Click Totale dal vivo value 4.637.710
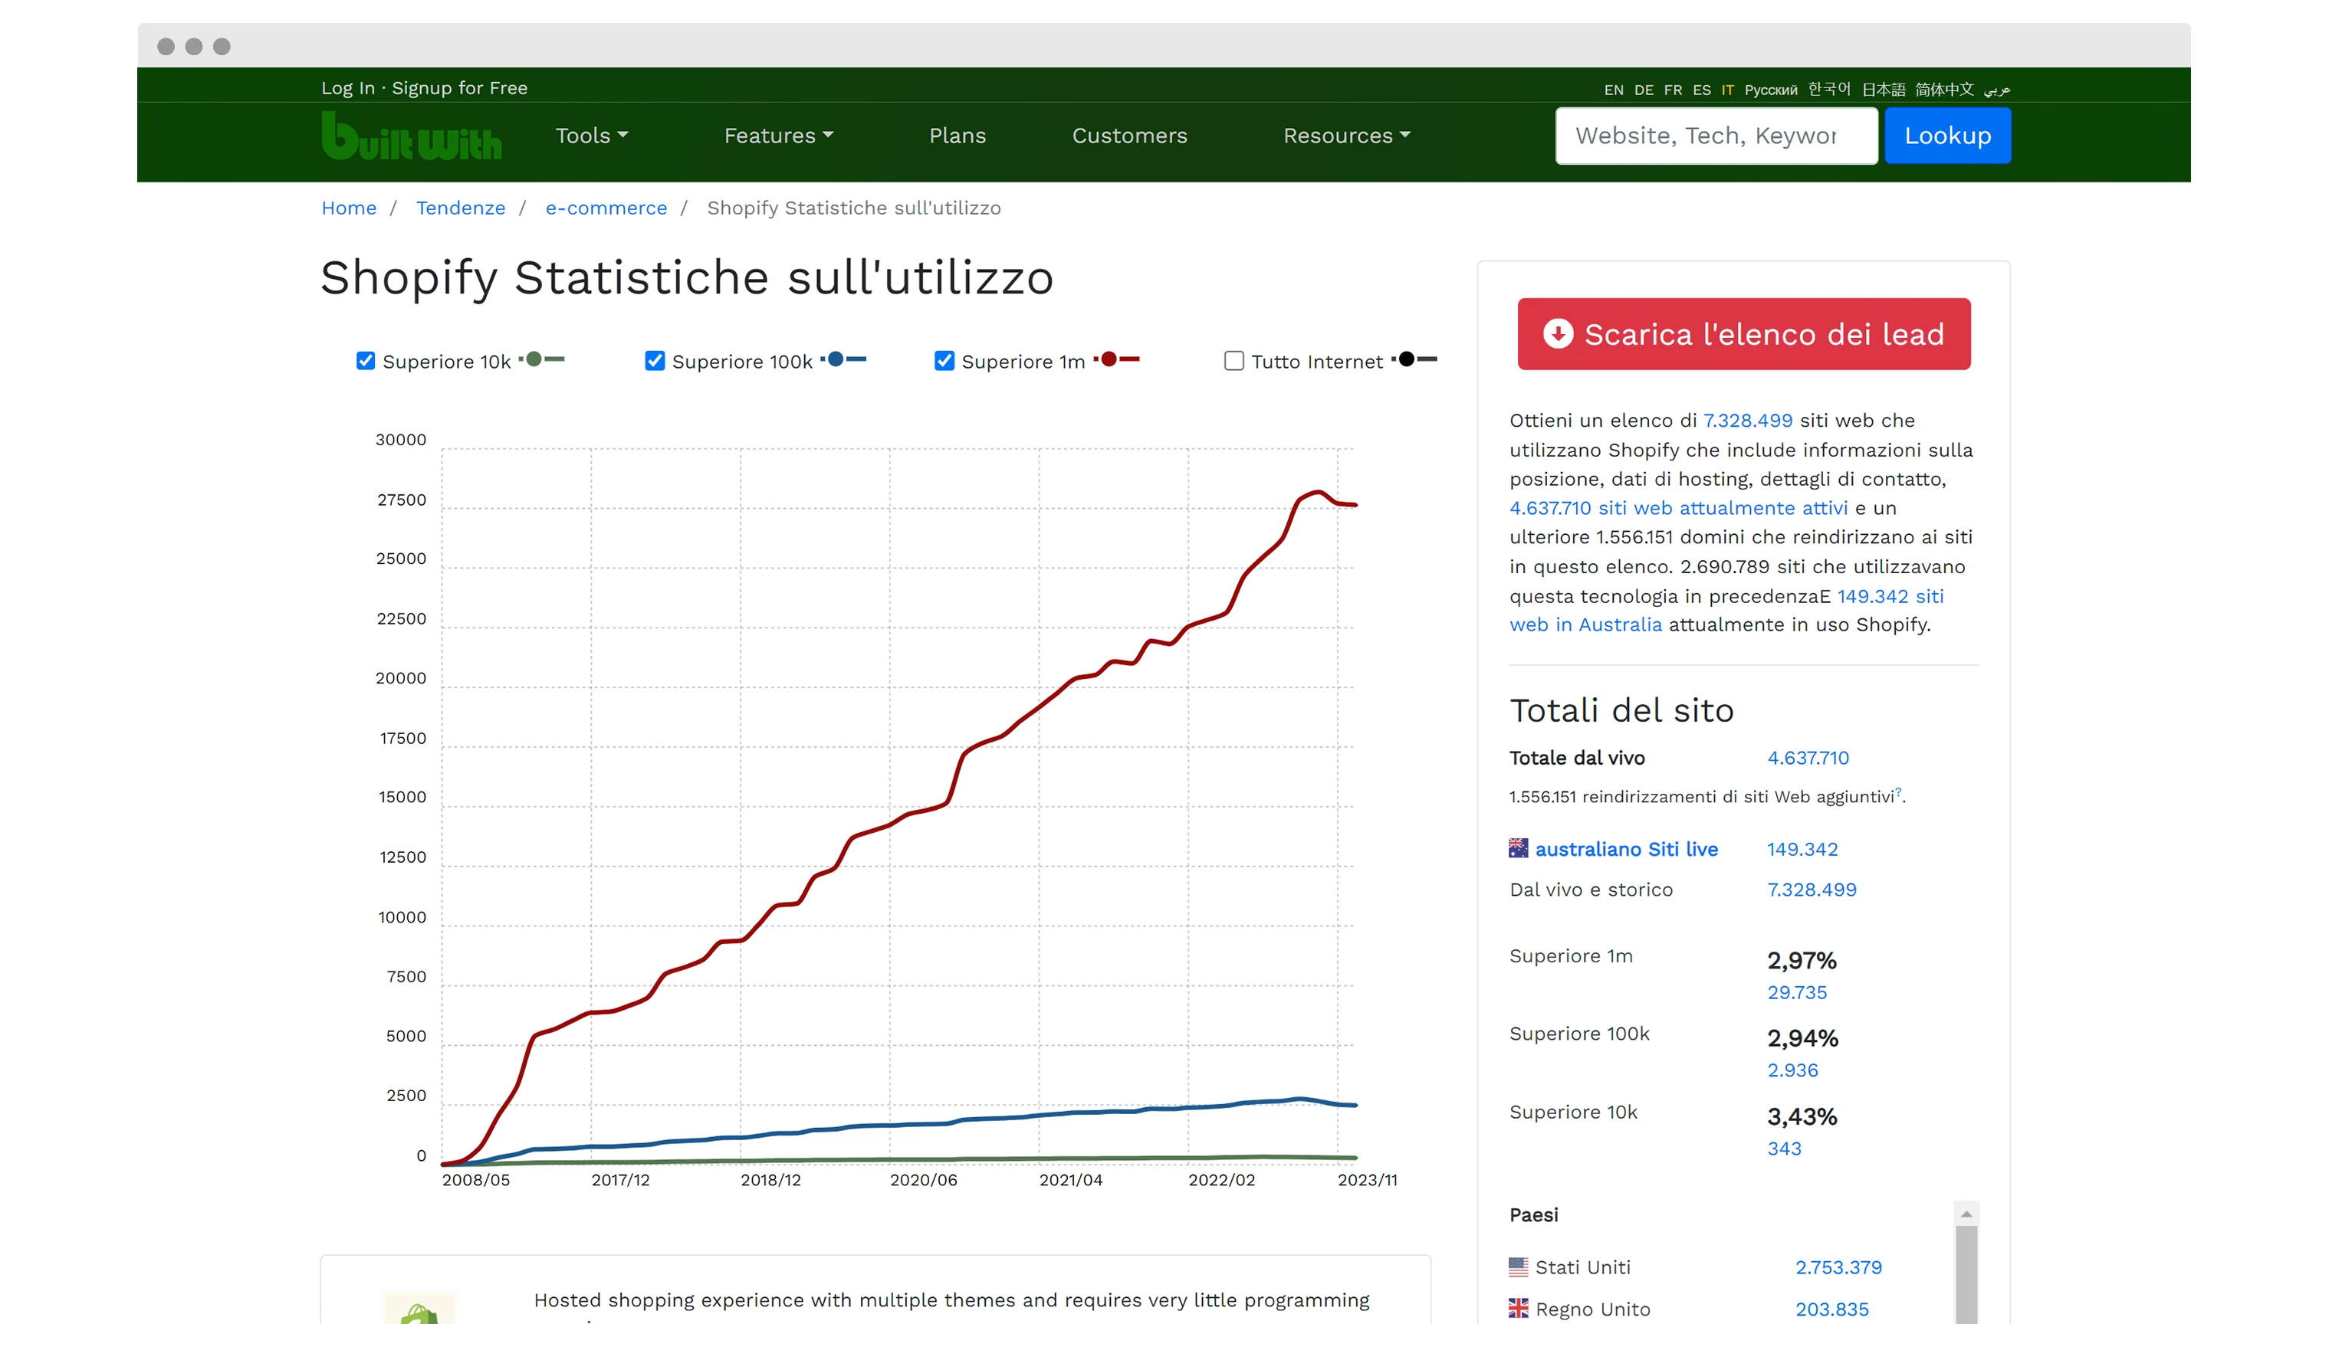Viewport: 2329px width, 1347px height. (x=1807, y=758)
